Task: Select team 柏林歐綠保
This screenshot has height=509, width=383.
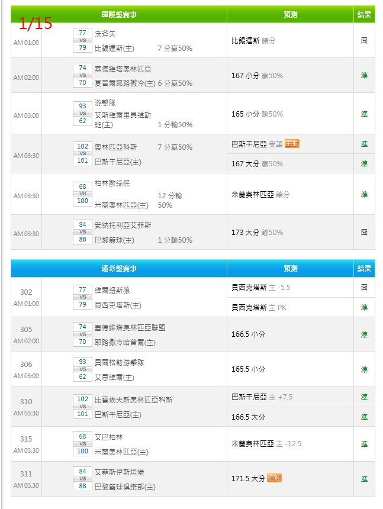Action: pos(112,183)
